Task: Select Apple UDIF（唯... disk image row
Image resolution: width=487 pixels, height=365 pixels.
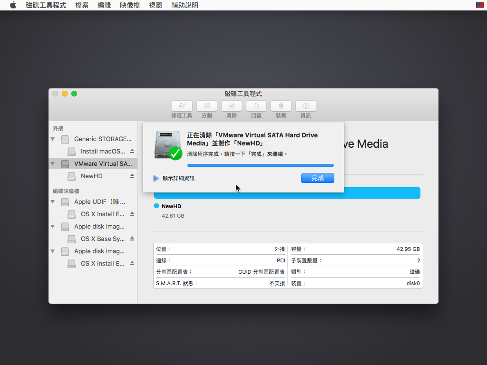Action: click(93, 202)
